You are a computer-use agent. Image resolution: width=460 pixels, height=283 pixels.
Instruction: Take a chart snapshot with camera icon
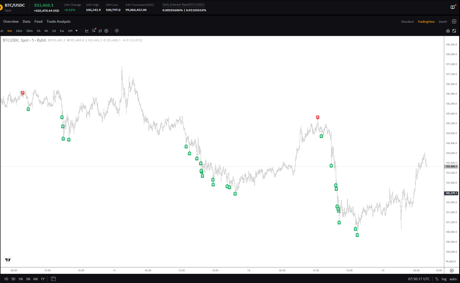click(448, 31)
